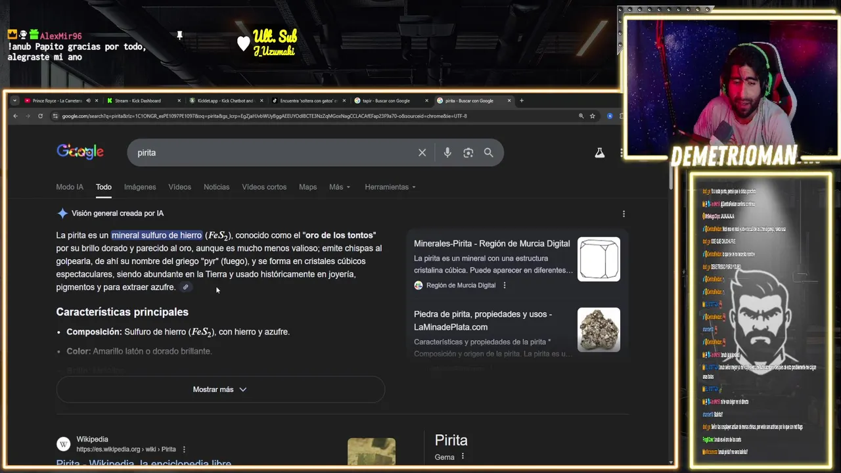Click the pin icon on chat overlay
The image size is (841, 473).
pos(179,35)
